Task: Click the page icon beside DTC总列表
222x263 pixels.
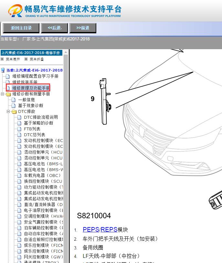Action: 19,135
